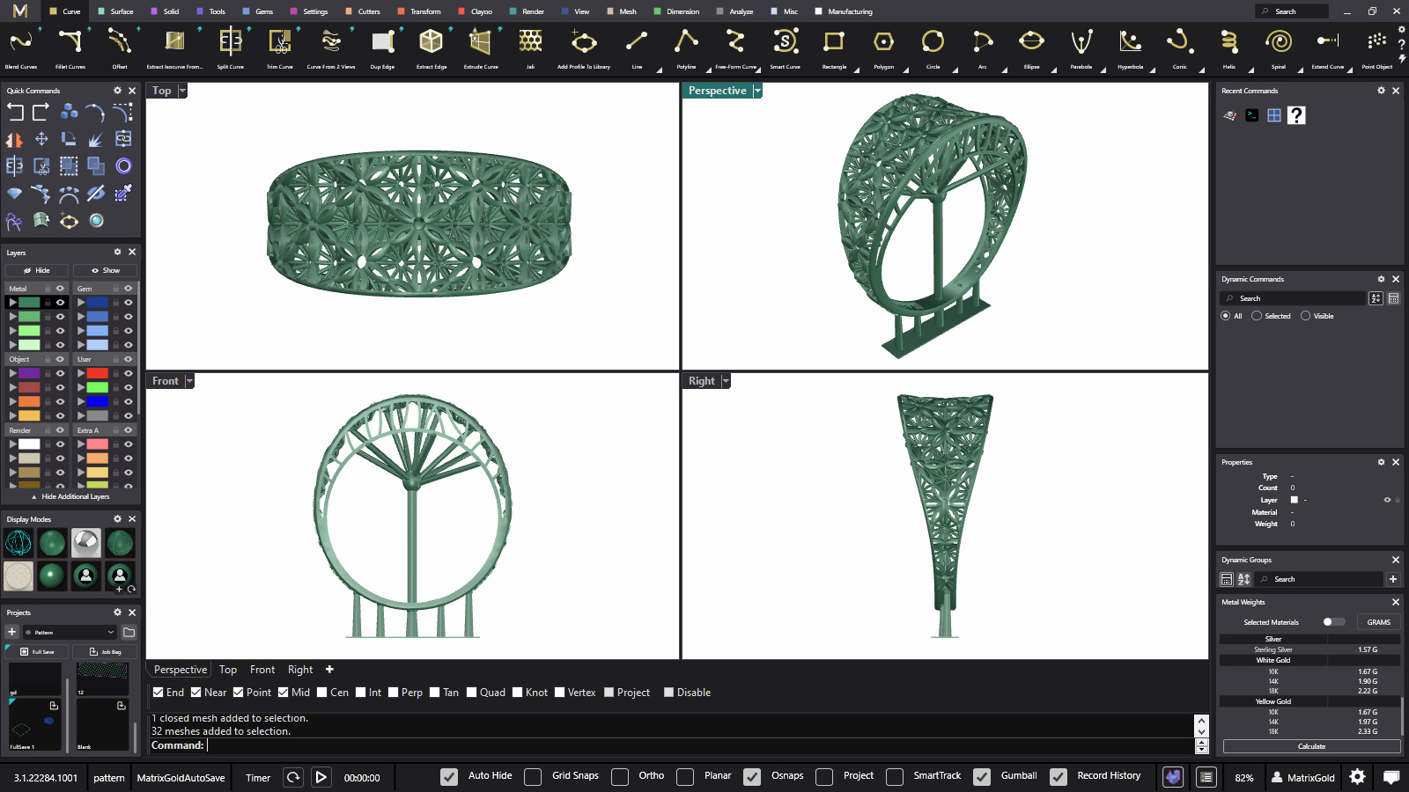Click the Full Save button
1409x792 pixels.
37,652
